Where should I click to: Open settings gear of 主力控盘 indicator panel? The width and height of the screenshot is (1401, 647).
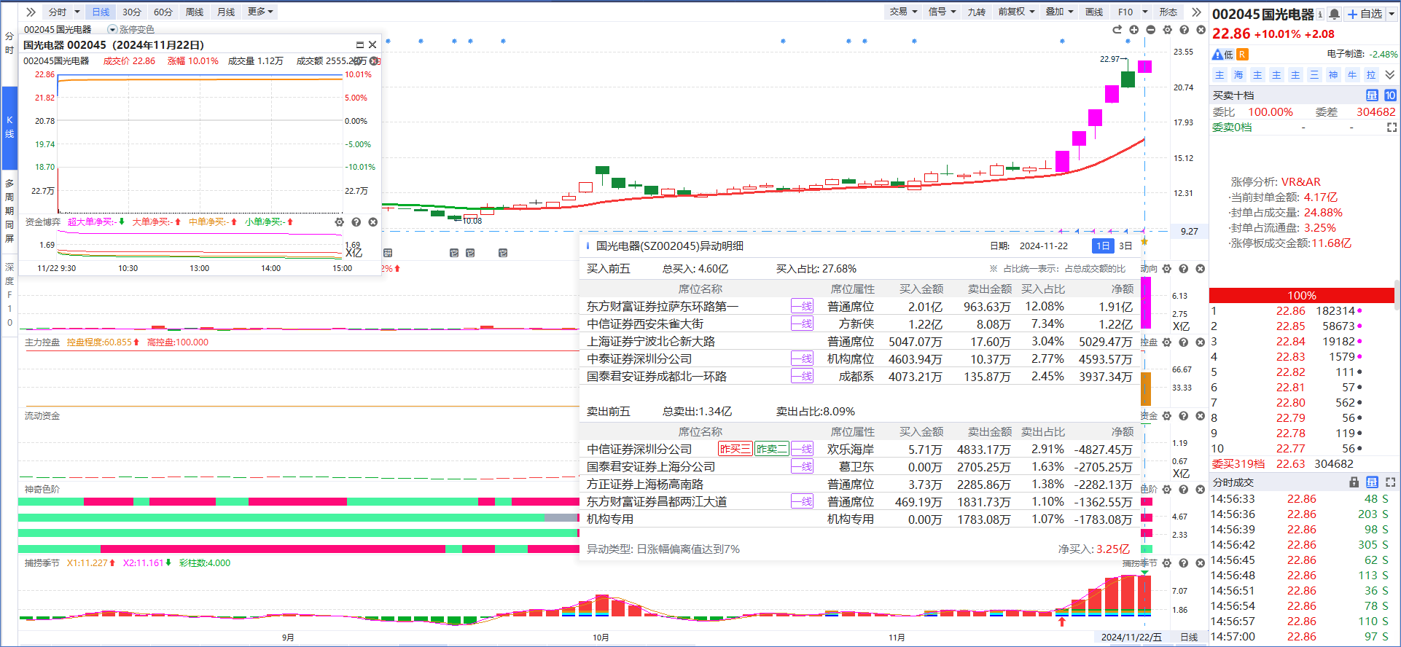click(x=1166, y=342)
